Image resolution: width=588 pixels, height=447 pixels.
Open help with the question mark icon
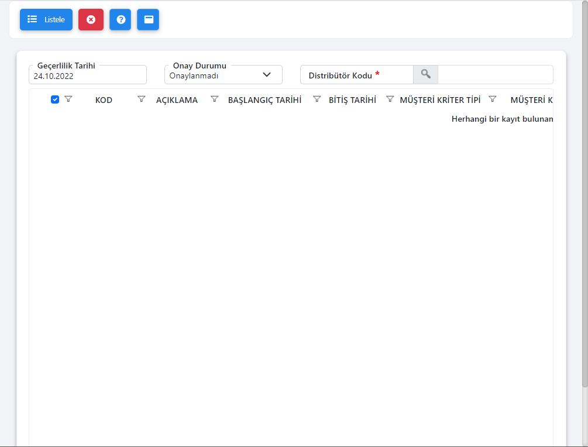tap(121, 19)
